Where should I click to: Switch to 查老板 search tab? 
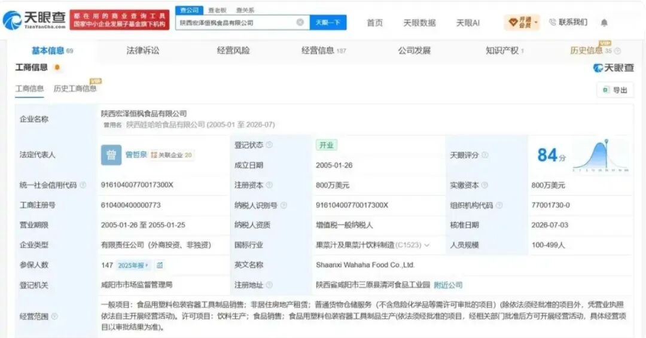click(x=217, y=10)
